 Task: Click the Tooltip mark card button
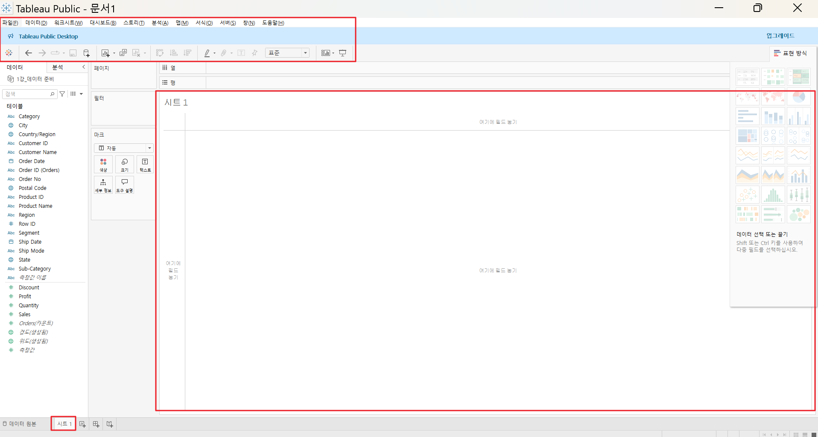click(125, 185)
